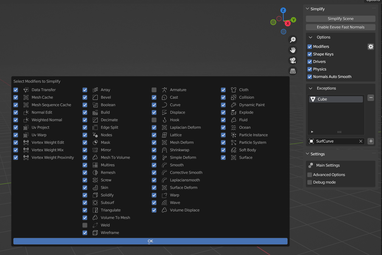Collapse the Exceptions subpanel
Image resolution: width=382 pixels, height=255 pixels.
tap(311, 88)
